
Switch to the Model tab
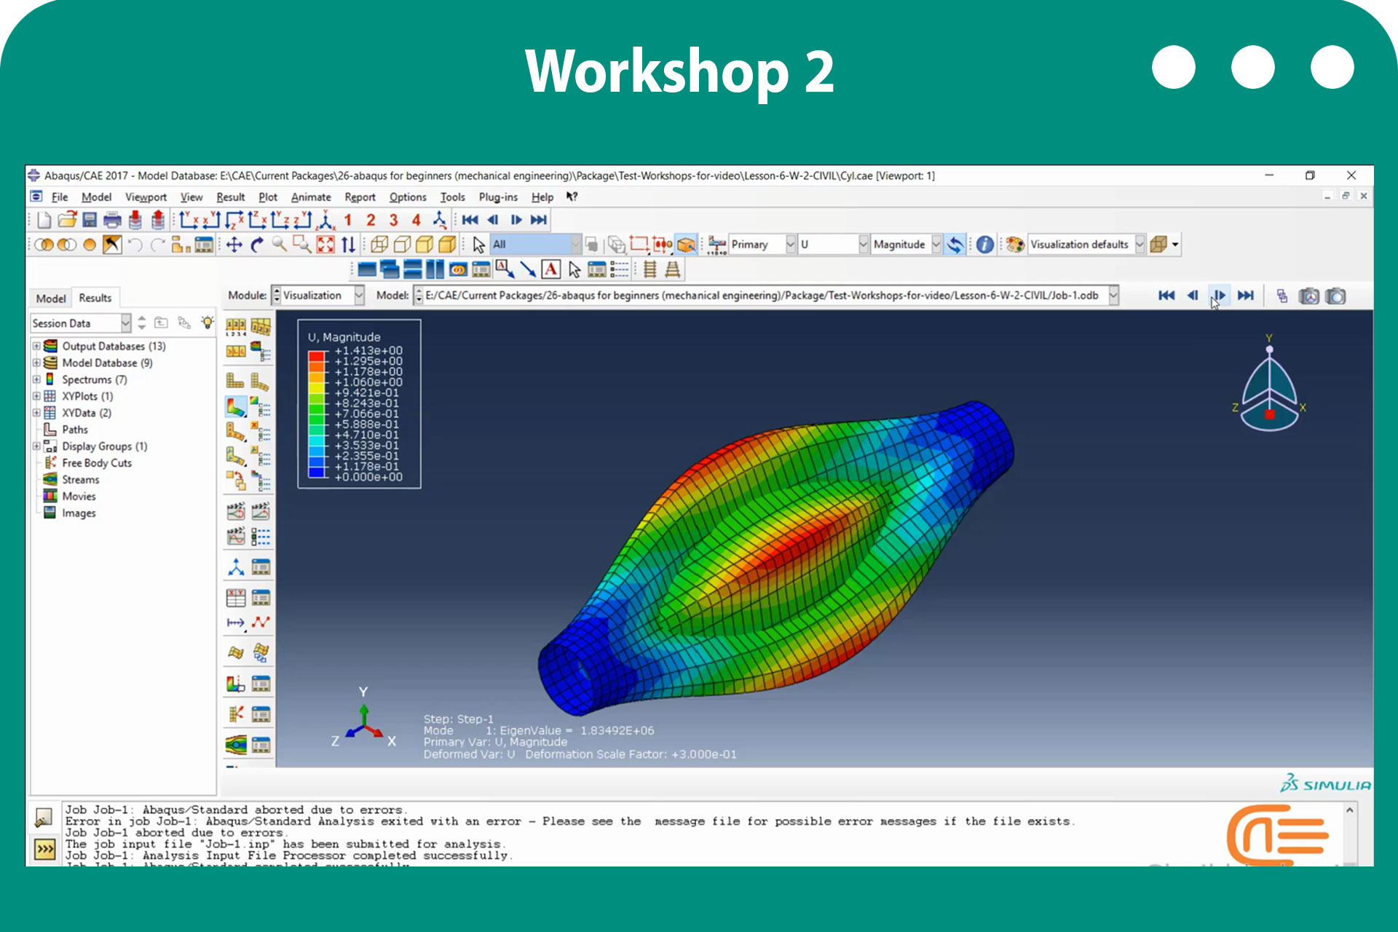pos(51,298)
